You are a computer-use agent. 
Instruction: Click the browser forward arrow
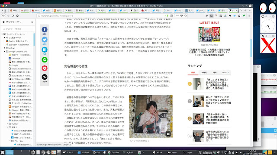(8, 15)
